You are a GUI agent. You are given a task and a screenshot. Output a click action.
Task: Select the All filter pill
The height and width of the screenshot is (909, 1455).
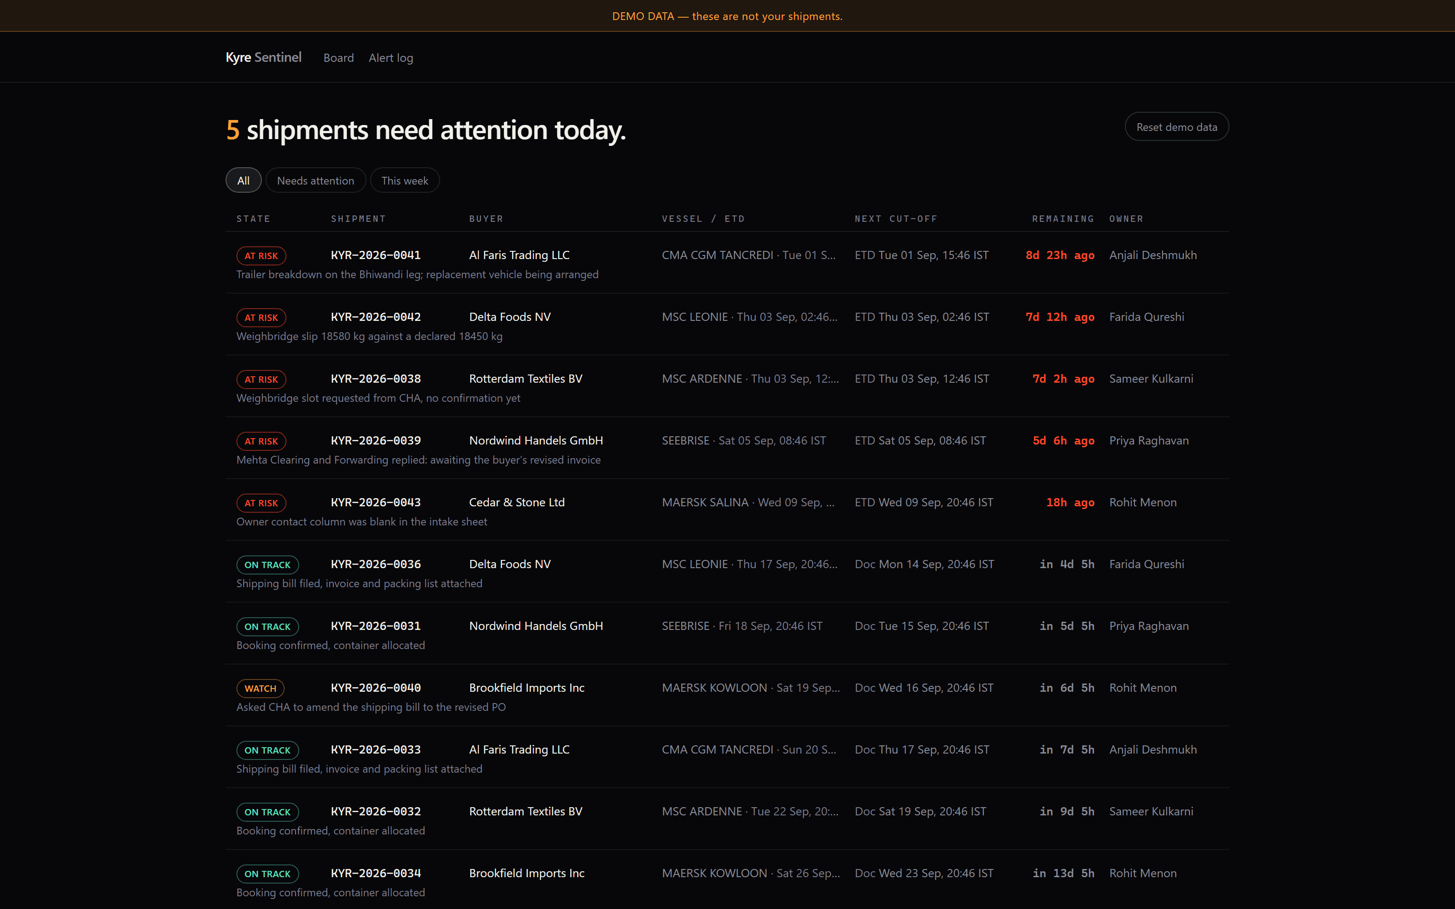pyautogui.click(x=244, y=180)
